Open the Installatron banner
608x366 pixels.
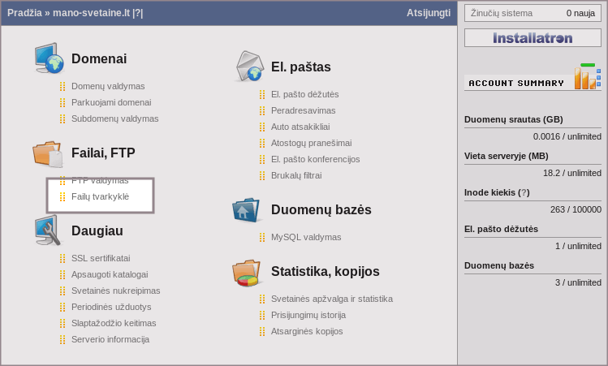click(x=533, y=38)
